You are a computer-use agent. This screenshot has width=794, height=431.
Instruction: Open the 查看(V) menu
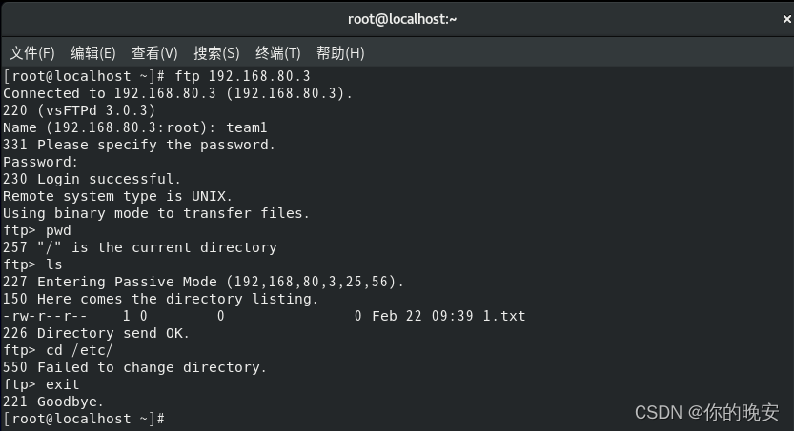point(154,52)
